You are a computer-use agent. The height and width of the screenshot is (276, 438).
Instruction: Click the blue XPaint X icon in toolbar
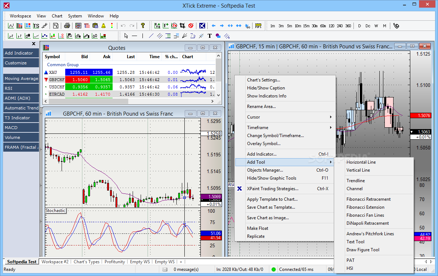(202, 26)
